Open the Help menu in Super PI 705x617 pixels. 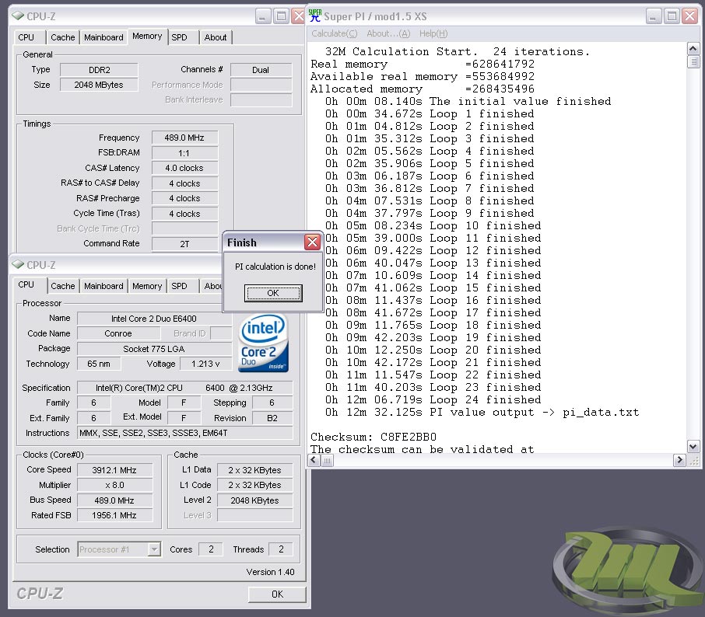click(433, 33)
